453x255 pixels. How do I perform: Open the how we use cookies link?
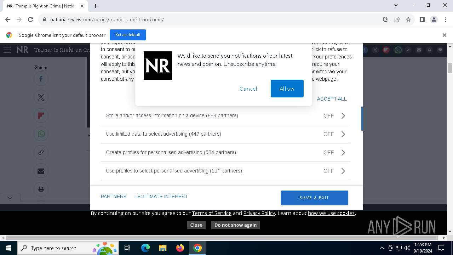coord(331,213)
